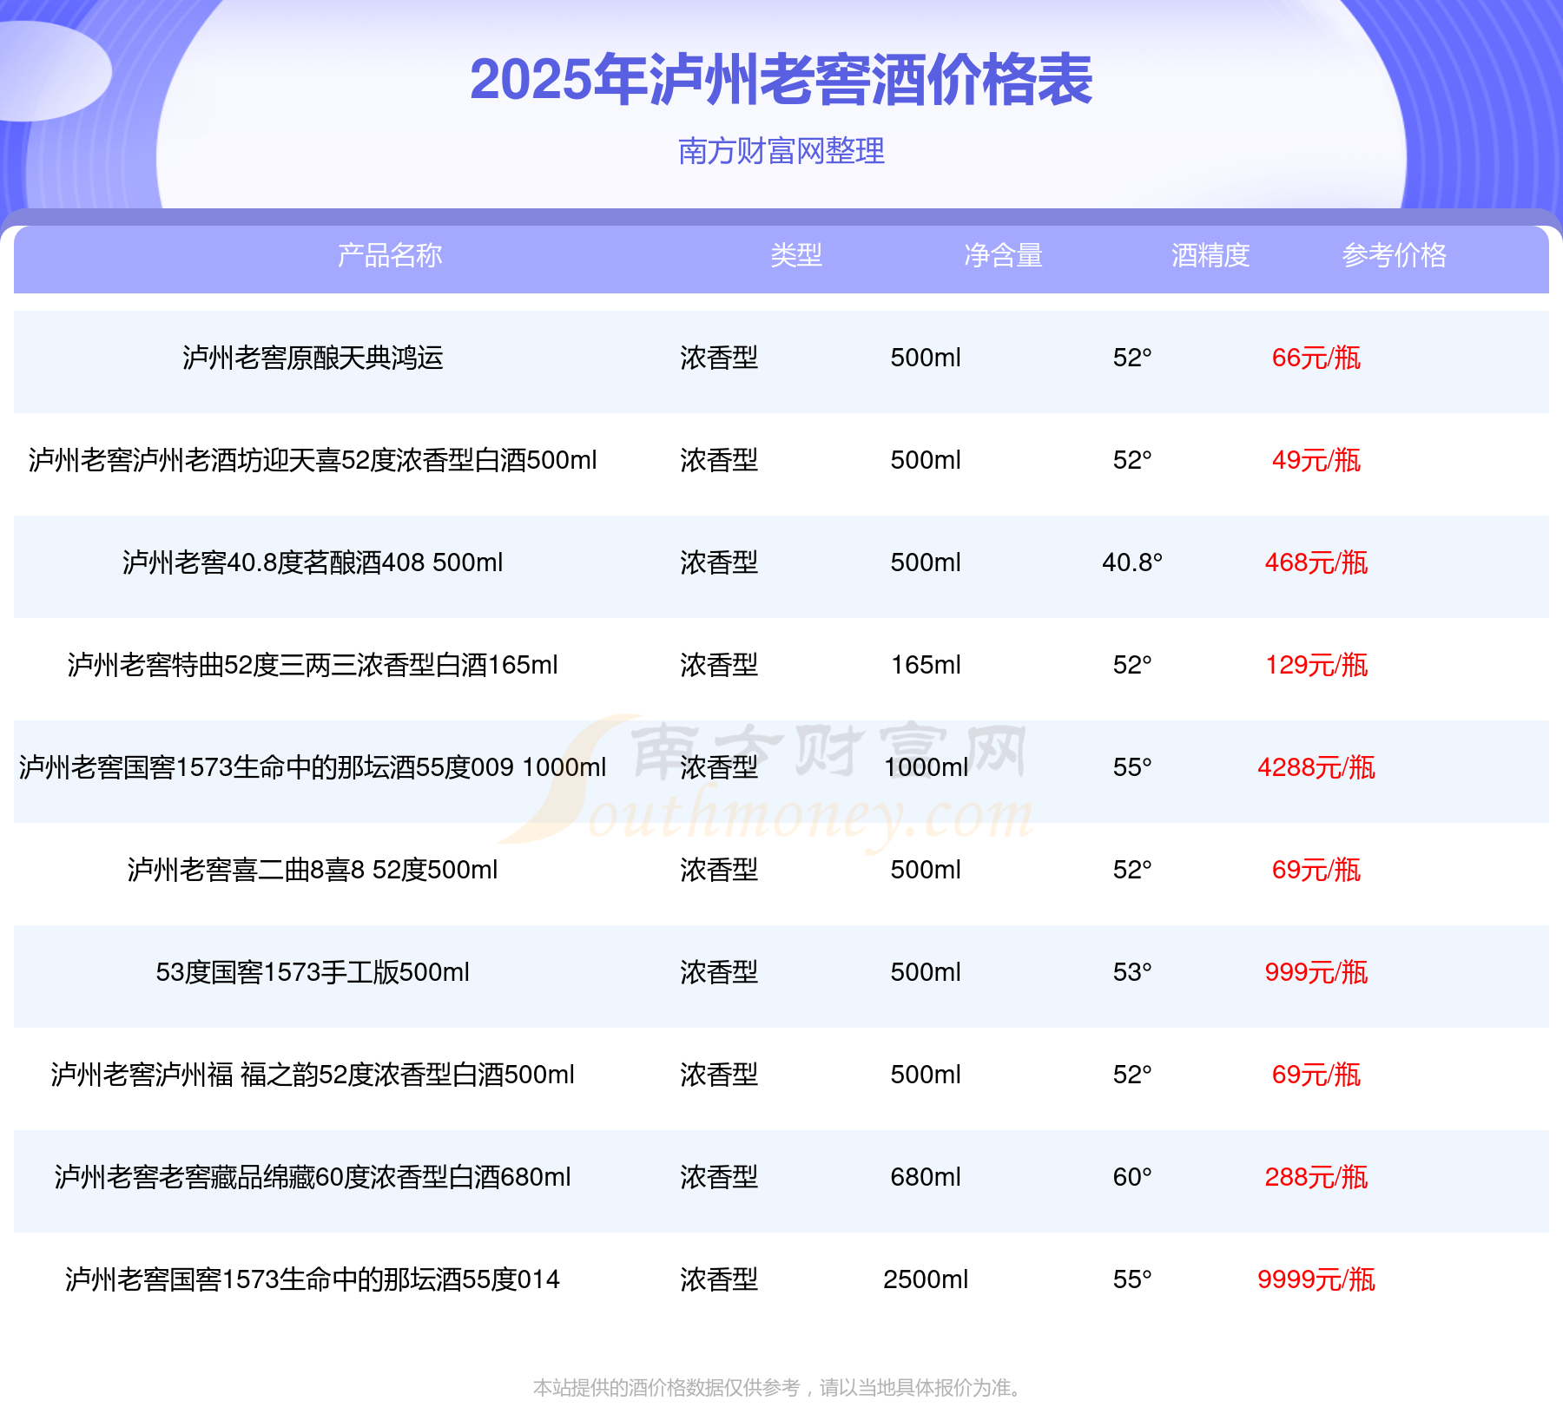The height and width of the screenshot is (1427, 1563).
Task: Click "500ml" volume cell for 喜二曲8喜8
Action: coord(926,870)
